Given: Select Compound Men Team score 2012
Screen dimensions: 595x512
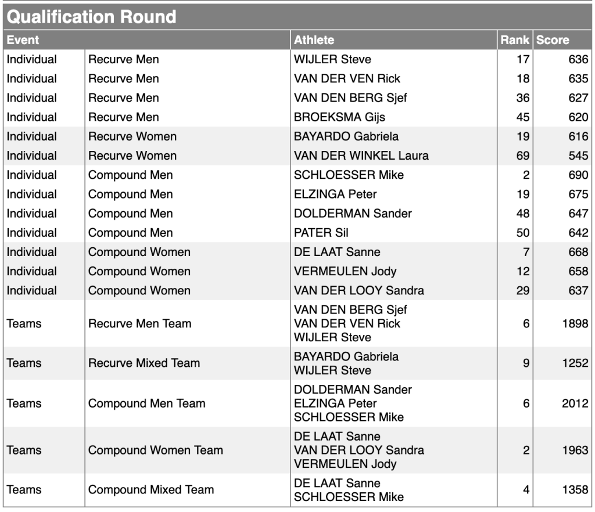Looking at the screenshot, I should (x=575, y=403).
